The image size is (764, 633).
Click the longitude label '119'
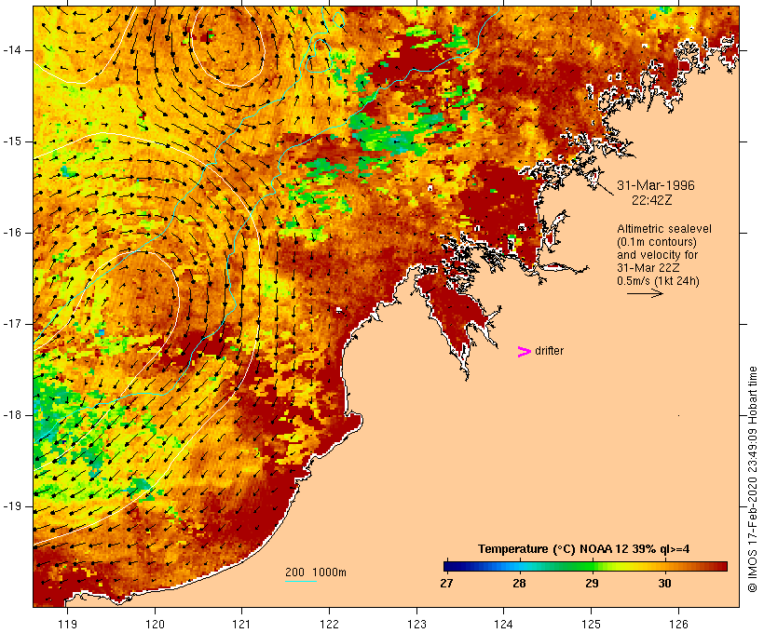67,624
